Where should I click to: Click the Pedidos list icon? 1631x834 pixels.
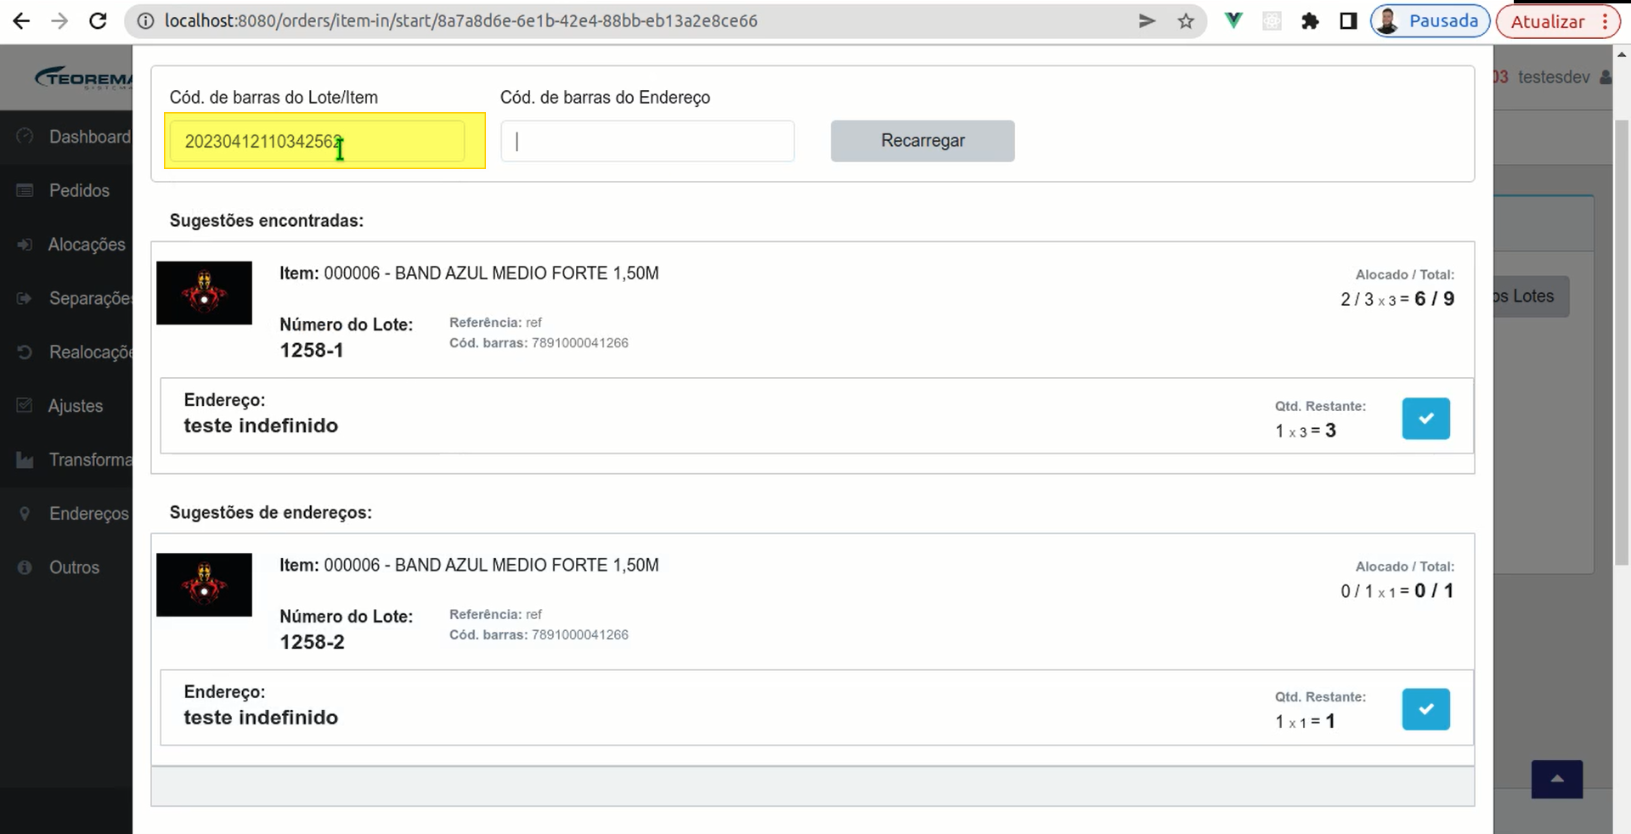[x=25, y=190]
